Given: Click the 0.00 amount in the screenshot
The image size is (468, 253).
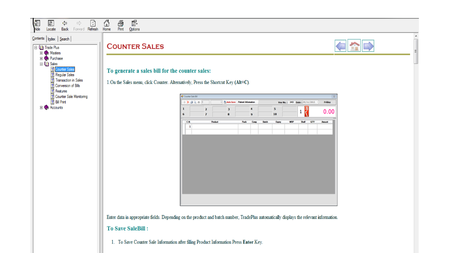Looking at the screenshot, I should [x=329, y=112].
